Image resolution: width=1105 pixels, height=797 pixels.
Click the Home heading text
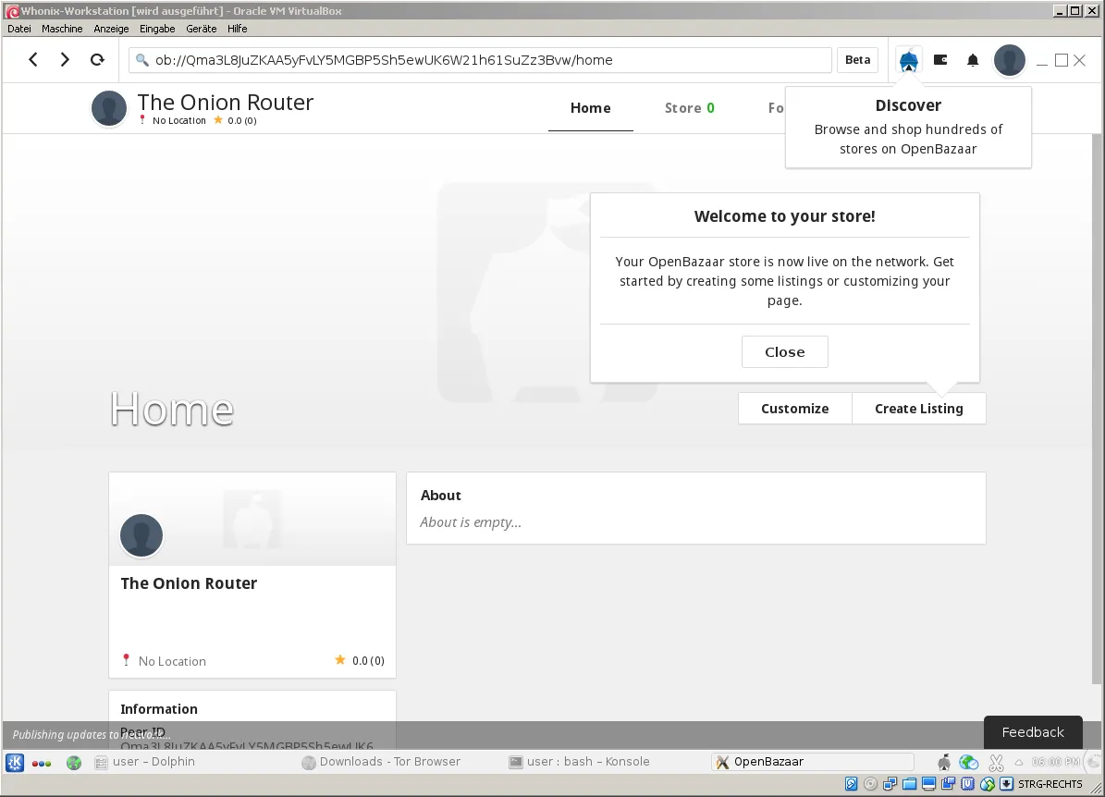(171, 409)
